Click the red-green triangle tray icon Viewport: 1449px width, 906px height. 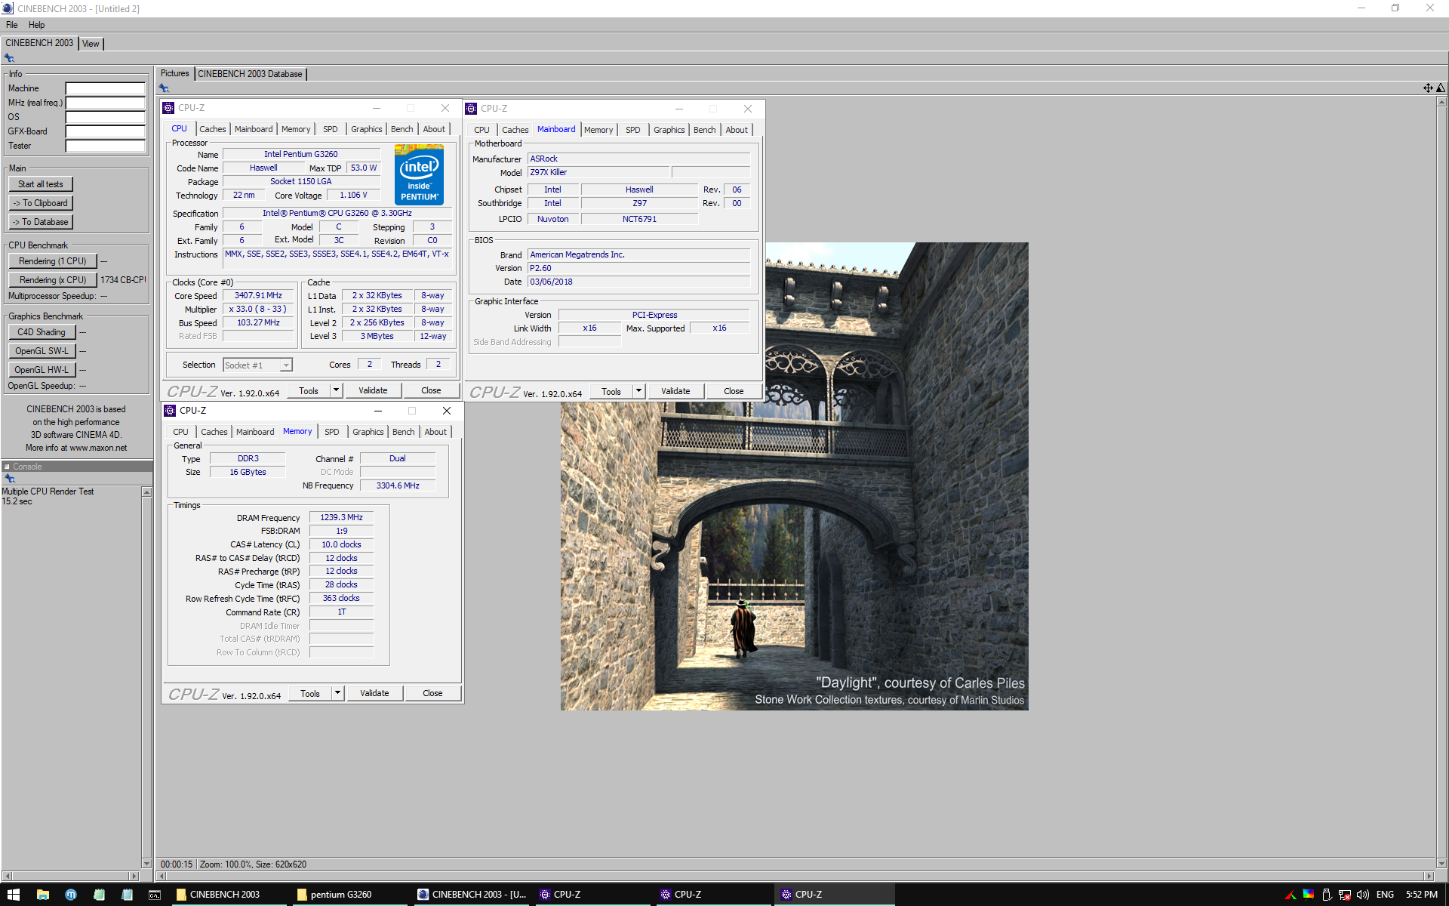[1290, 895]
